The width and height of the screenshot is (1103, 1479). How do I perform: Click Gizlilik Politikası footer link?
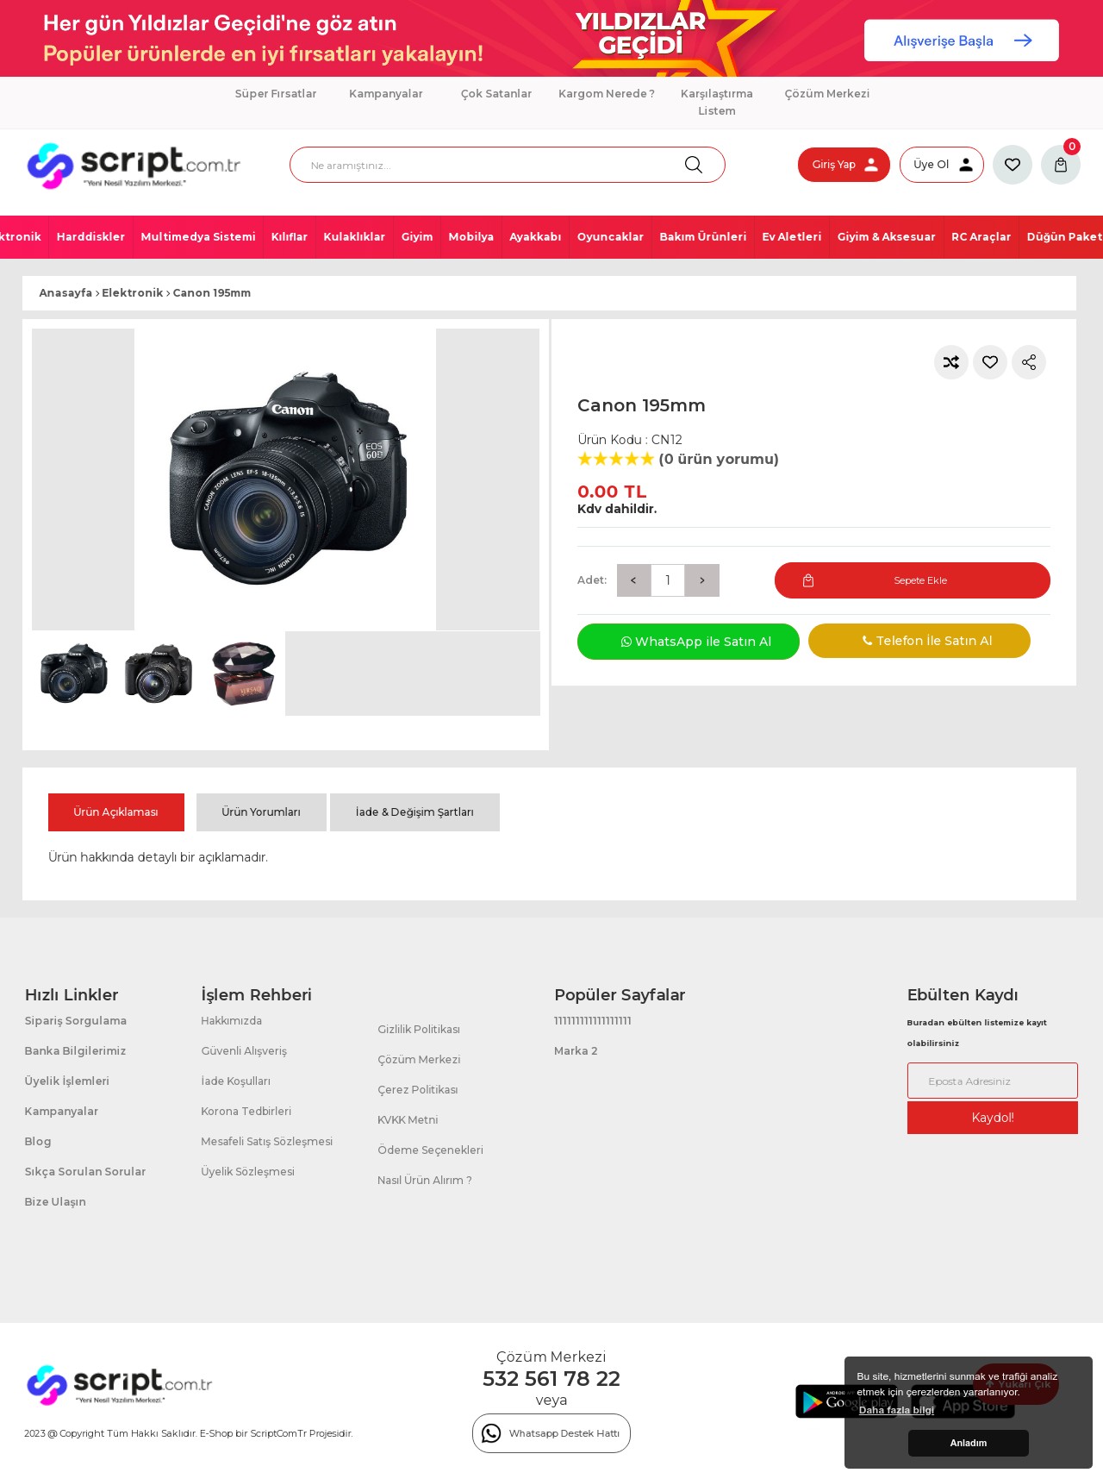pos(419,1030)
